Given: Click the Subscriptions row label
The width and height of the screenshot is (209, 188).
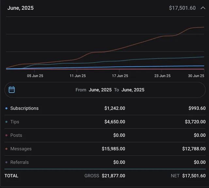Looking at the screenshot, I should coord(24,108).
